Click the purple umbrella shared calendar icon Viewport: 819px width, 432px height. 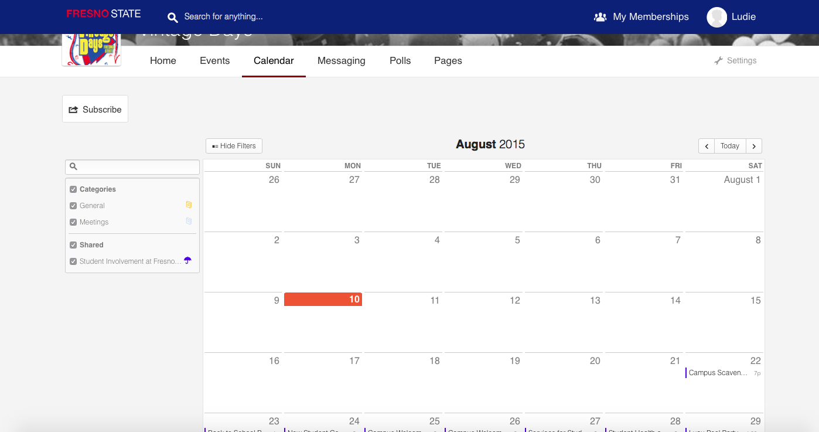pos(187,261)
